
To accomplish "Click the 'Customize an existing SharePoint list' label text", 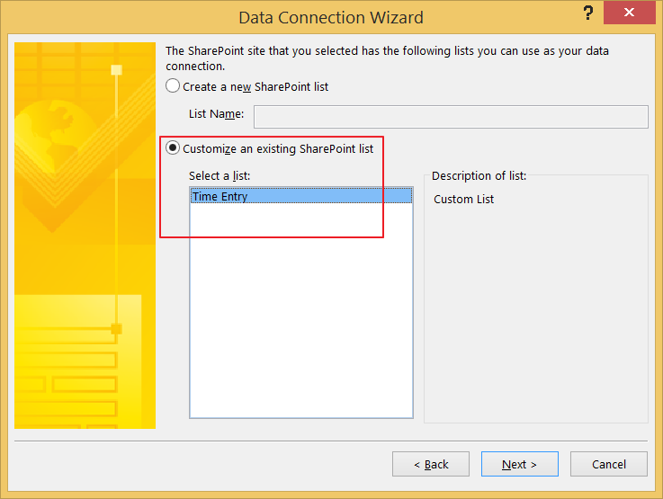I will (x=278, y=148).
